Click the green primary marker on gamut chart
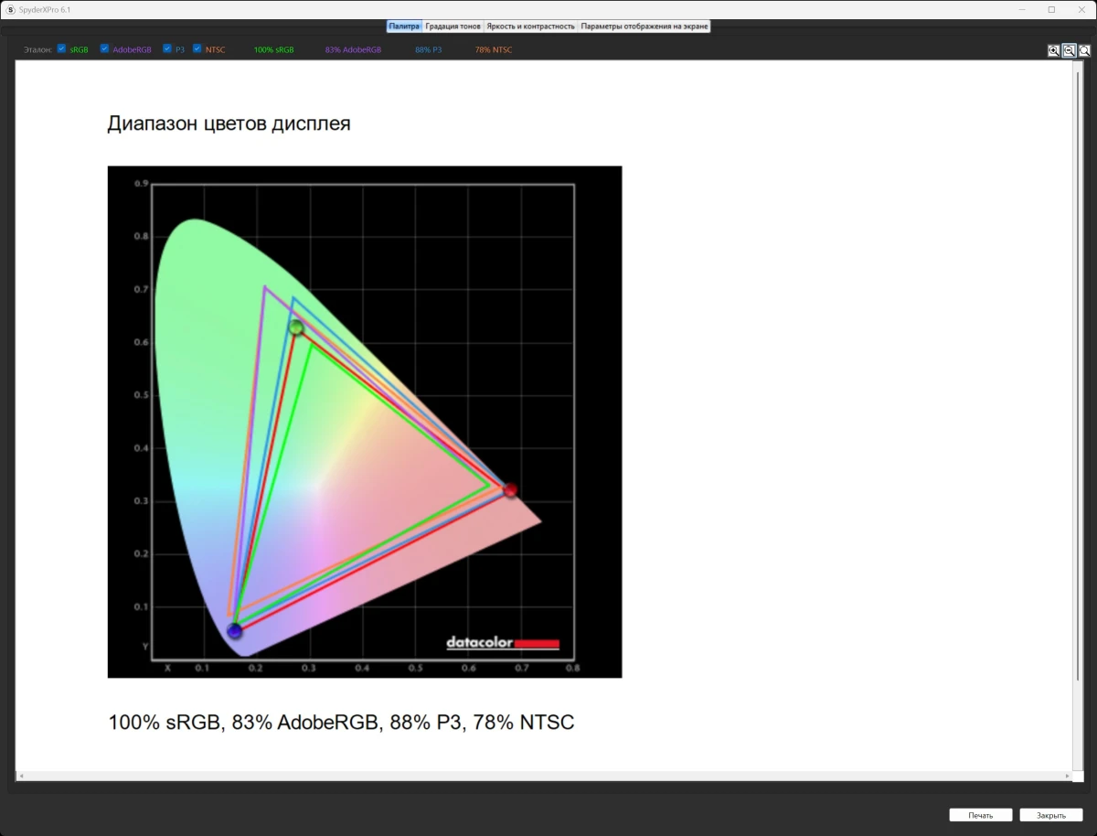Image resolution: width=1097 pixels, height=836 pixels. tap(296, 327)
